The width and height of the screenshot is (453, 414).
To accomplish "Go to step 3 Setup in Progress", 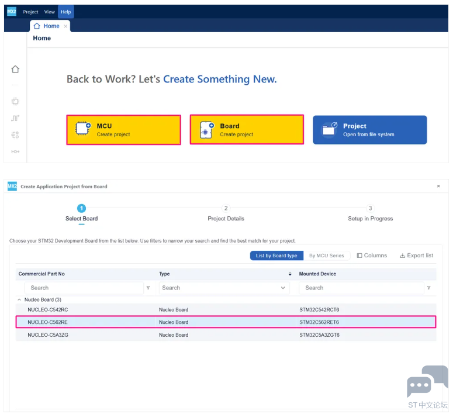I will (x=371, y=212).
